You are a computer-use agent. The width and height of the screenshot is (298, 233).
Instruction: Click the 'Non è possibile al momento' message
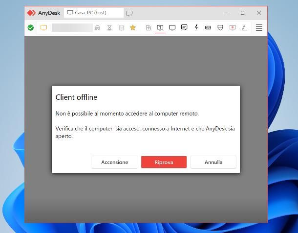(127, 114)
